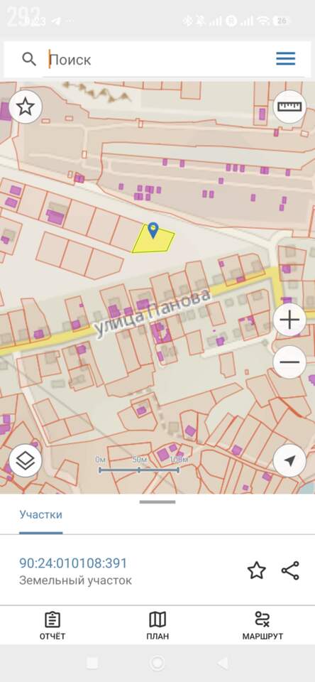The image size is (315, 682).
Task: Zoom in with the plus button
Action: click(289, 320)
